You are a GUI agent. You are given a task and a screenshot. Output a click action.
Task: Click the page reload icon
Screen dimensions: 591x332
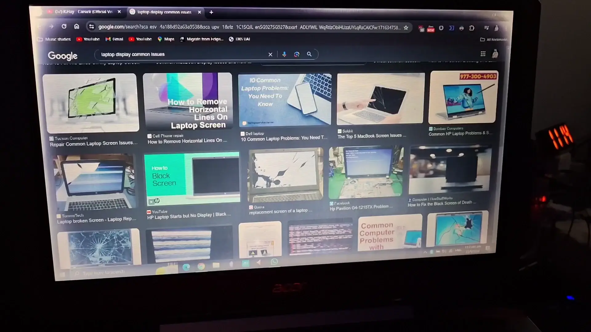click(x=64, y=26)
